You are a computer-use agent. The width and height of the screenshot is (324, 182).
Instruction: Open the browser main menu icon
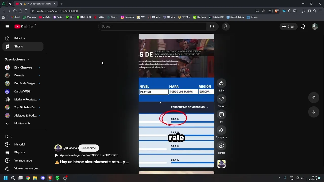click(x=320, y=11)
